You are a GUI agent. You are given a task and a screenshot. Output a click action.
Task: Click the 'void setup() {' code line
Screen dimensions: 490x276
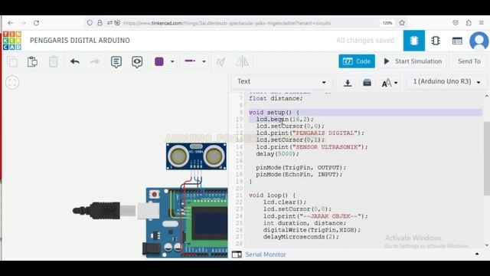pos(274,113)
